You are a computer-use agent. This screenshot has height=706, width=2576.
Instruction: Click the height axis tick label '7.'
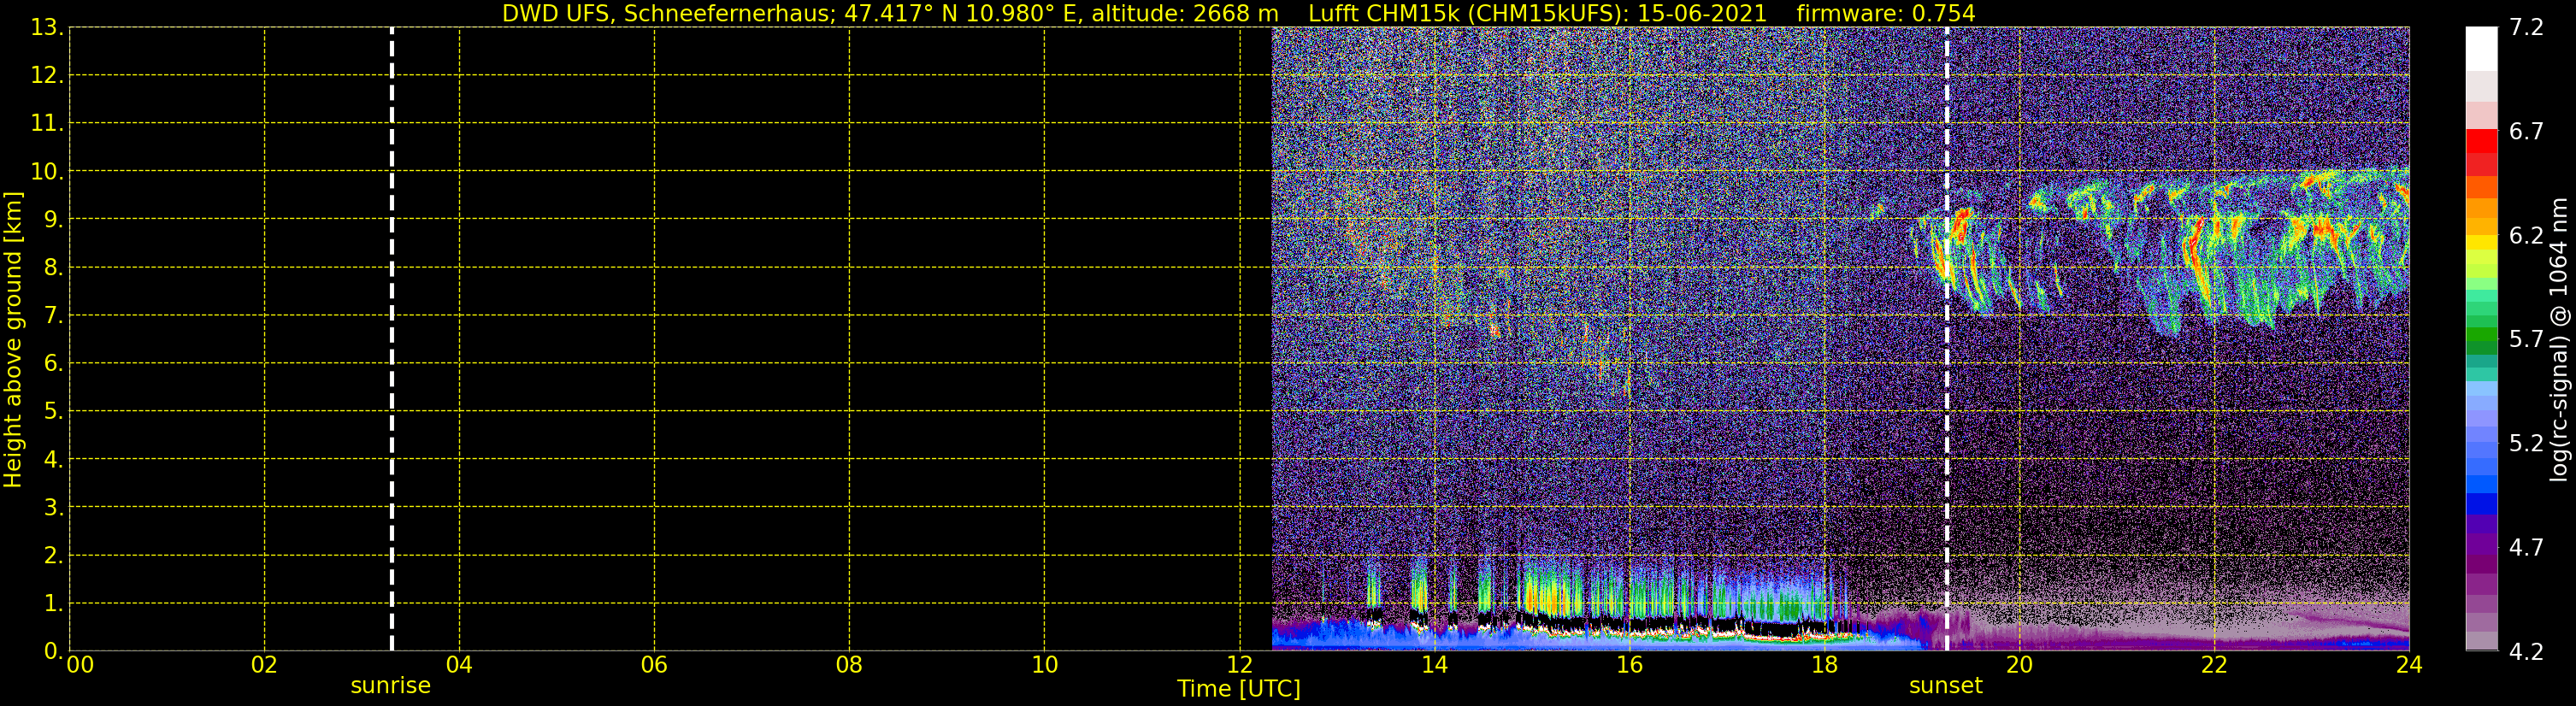click(53, 316)
